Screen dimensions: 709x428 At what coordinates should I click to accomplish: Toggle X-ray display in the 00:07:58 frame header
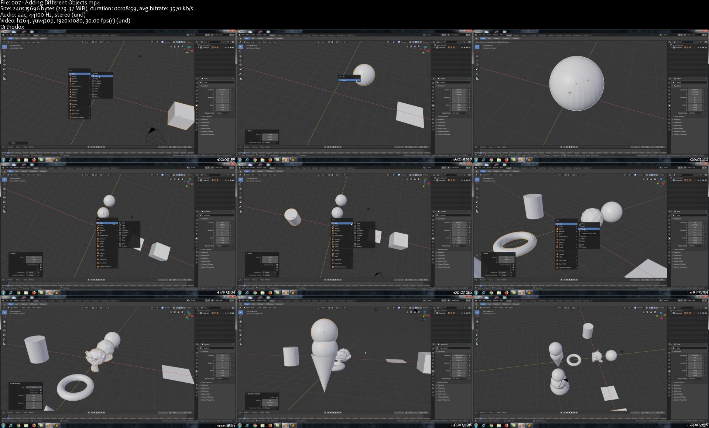coord(647,308)
